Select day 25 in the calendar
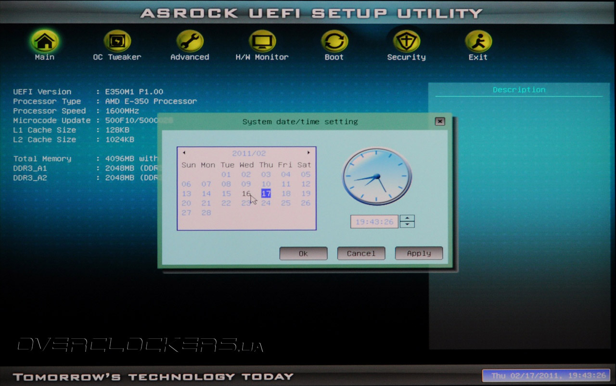This screenshot has width=616, height=386. 286,204
